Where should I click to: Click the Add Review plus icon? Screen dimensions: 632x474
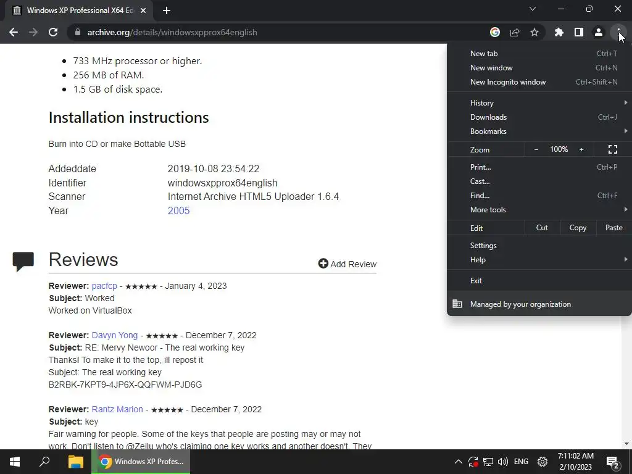point(323,264)
